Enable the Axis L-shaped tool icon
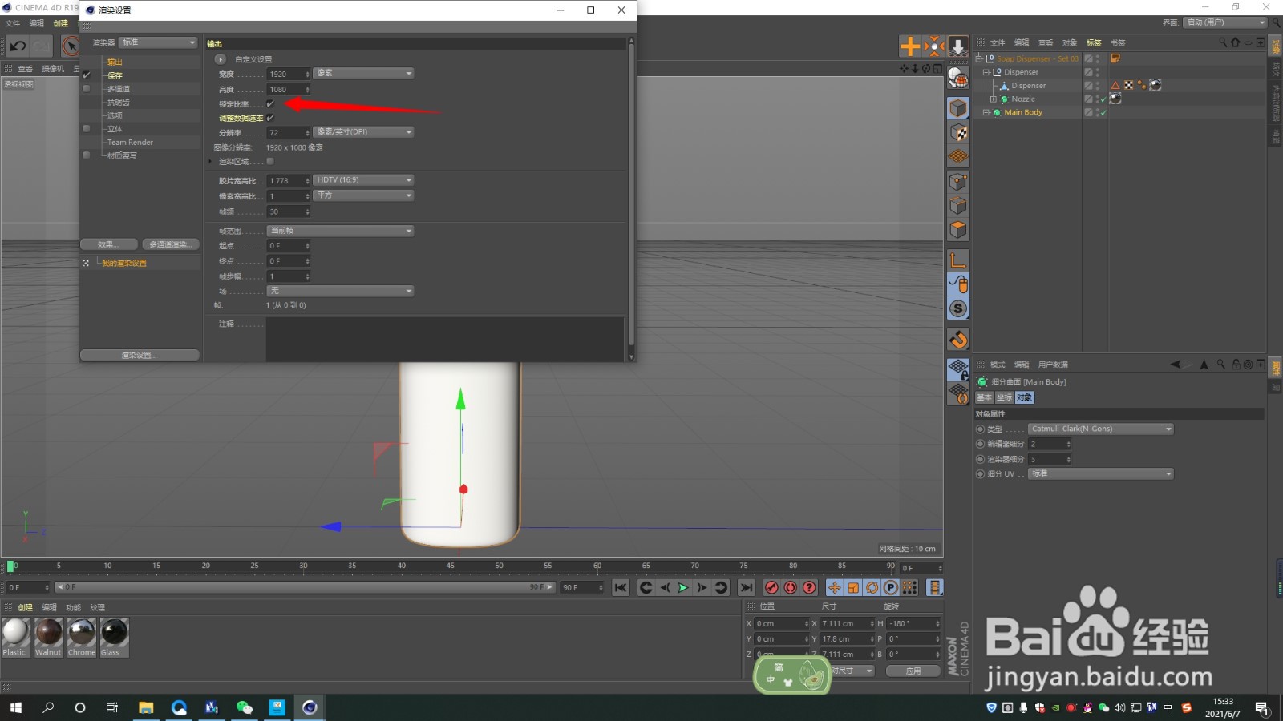This screenshot has width=1283, height=721. pyautogui.click(x=958, y=260)
